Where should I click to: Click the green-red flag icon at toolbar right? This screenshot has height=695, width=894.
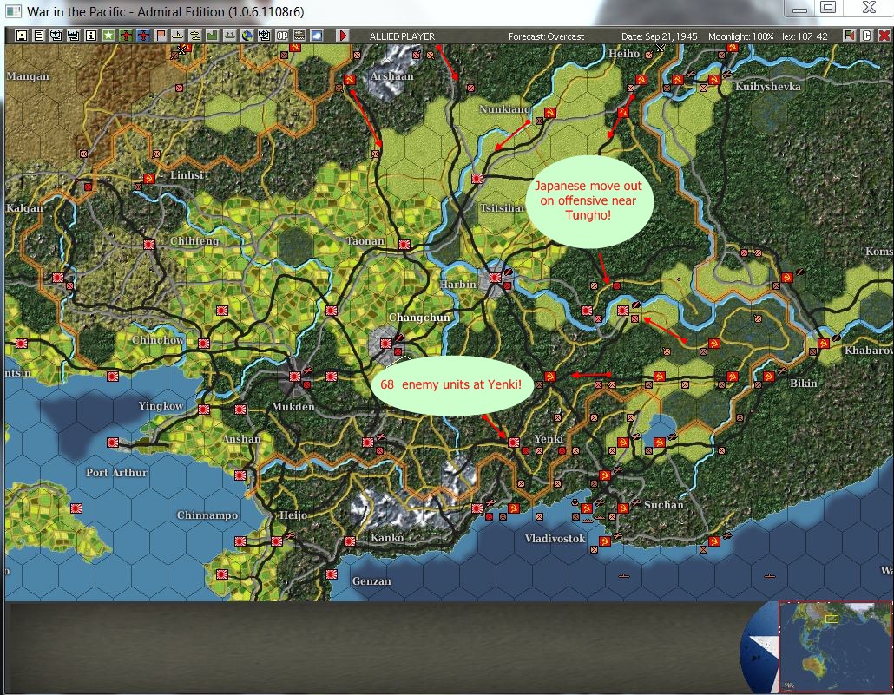pyautogui.click(x=850, y=36)
